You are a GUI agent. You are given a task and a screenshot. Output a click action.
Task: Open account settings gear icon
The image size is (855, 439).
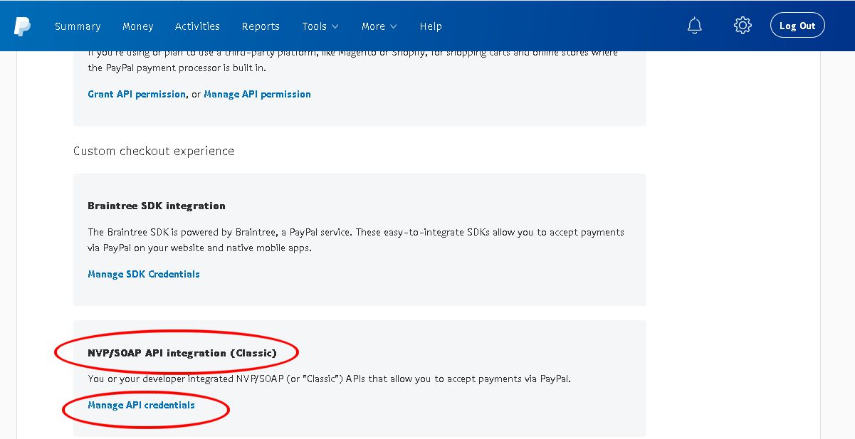click(x=743, y=26)
